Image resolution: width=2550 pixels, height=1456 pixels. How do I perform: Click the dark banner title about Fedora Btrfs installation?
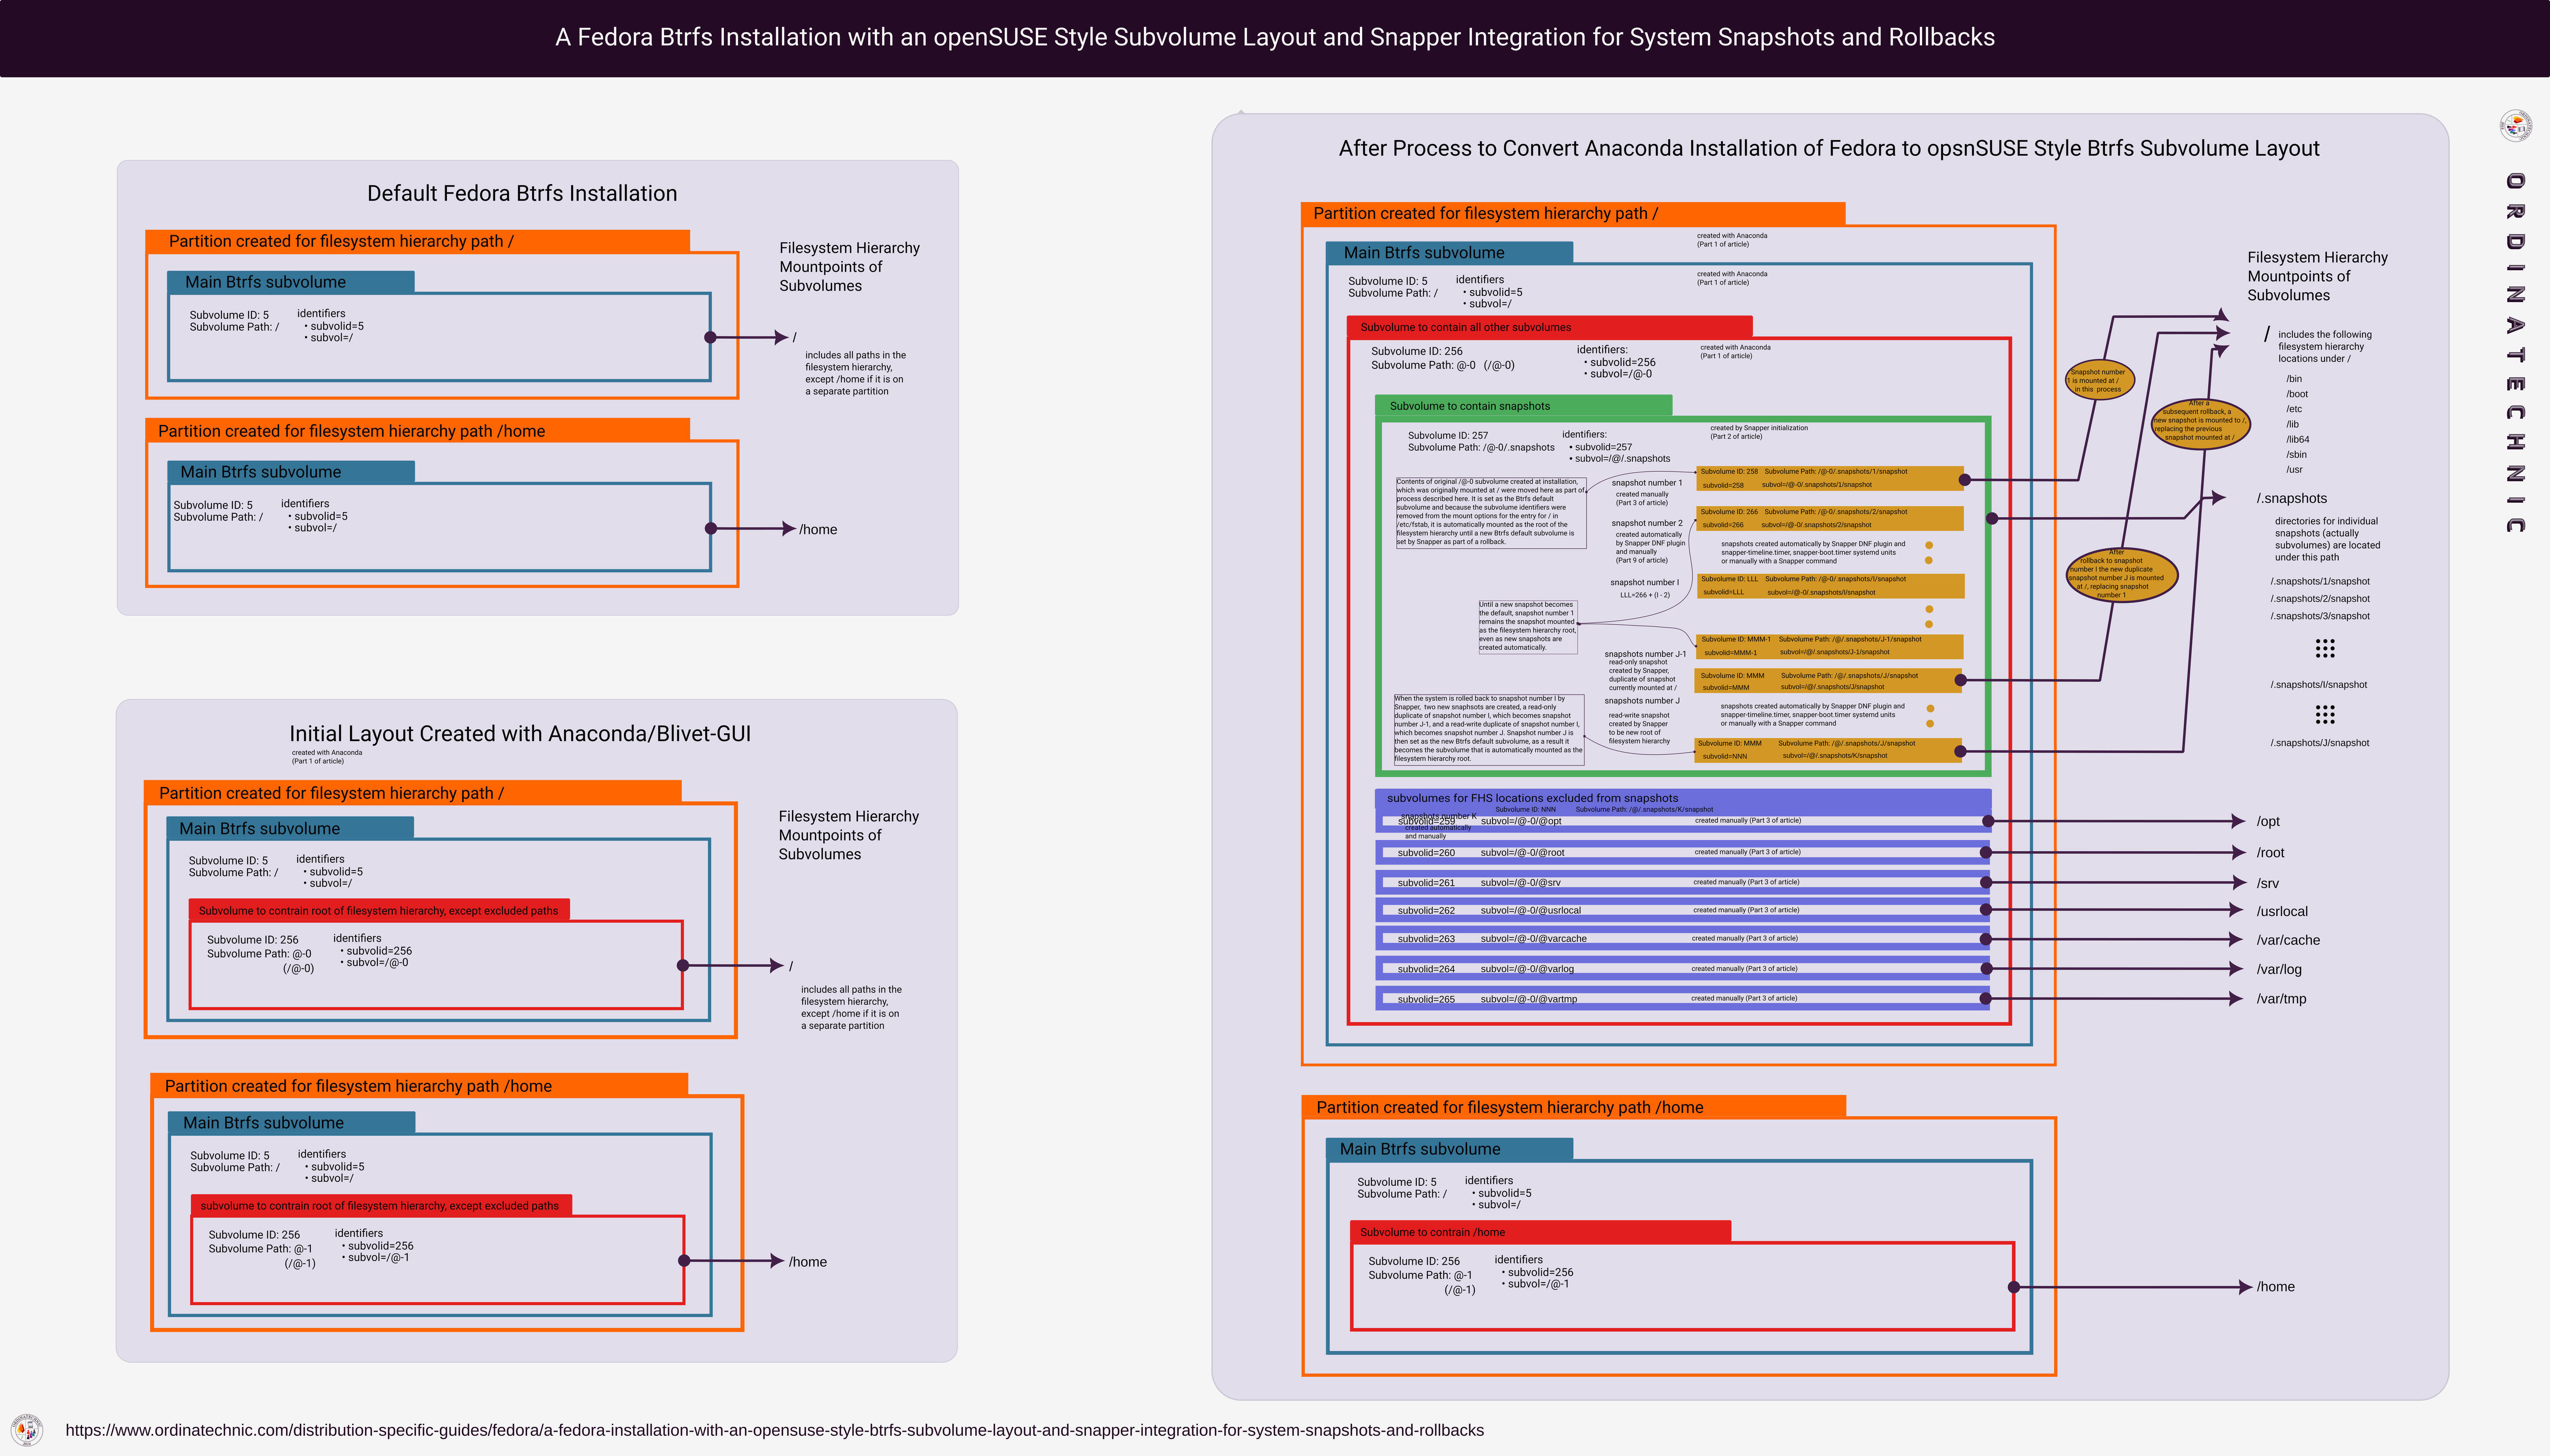(1275, 37)
